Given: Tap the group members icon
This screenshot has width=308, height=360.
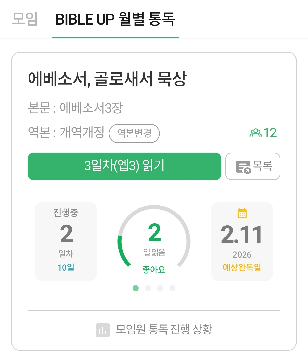Looking at the screenshot, I should (x=255, y=133).
